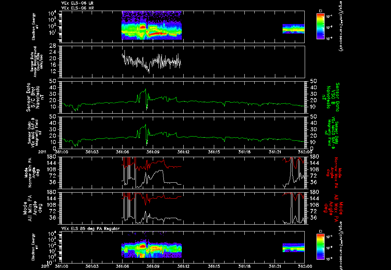Click '361:18' on the middle time axis
Screen dimensions: 391x270
point(244,152)
